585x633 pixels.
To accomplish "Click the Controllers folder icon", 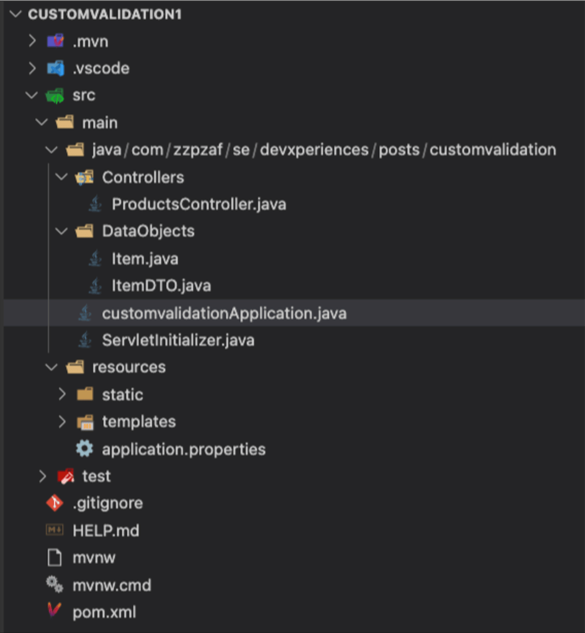I will pos(85,177).
